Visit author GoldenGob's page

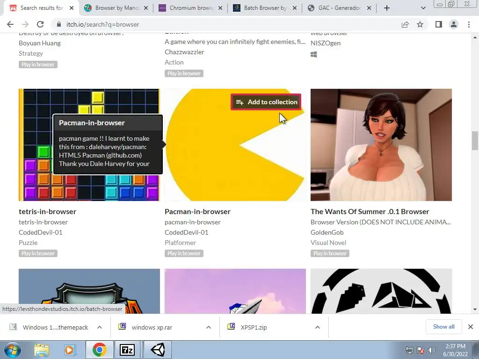(327, 232)
